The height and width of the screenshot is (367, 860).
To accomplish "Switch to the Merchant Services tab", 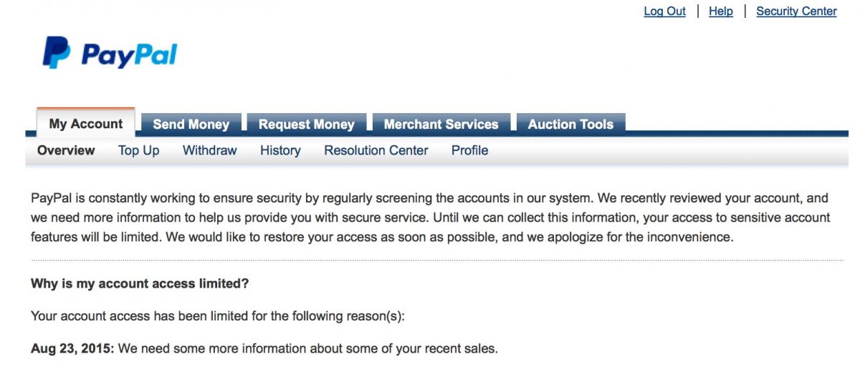I will 441,124.
